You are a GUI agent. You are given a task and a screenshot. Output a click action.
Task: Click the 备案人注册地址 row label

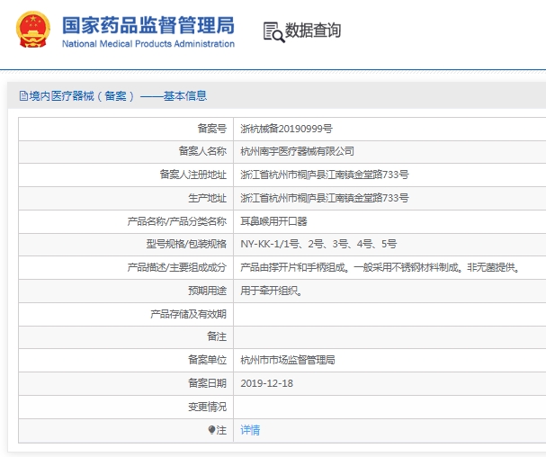[192, 175]
